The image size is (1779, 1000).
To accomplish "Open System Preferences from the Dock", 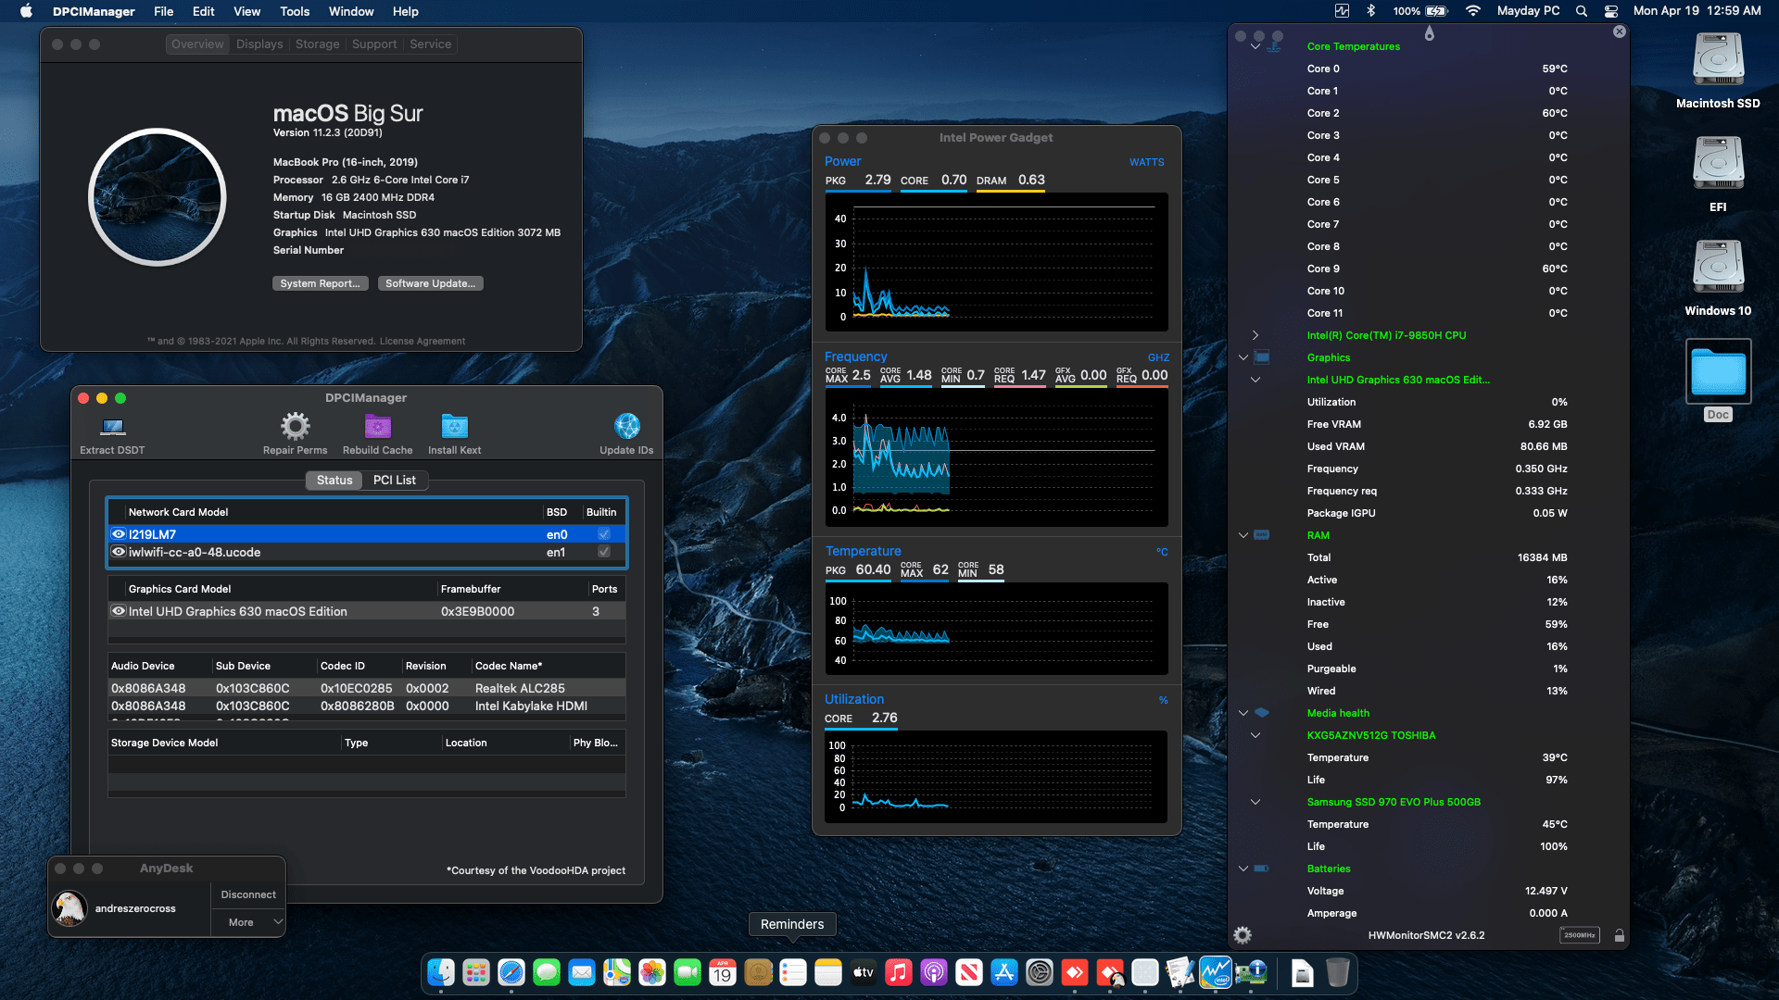I will [x=1039, y=972].
